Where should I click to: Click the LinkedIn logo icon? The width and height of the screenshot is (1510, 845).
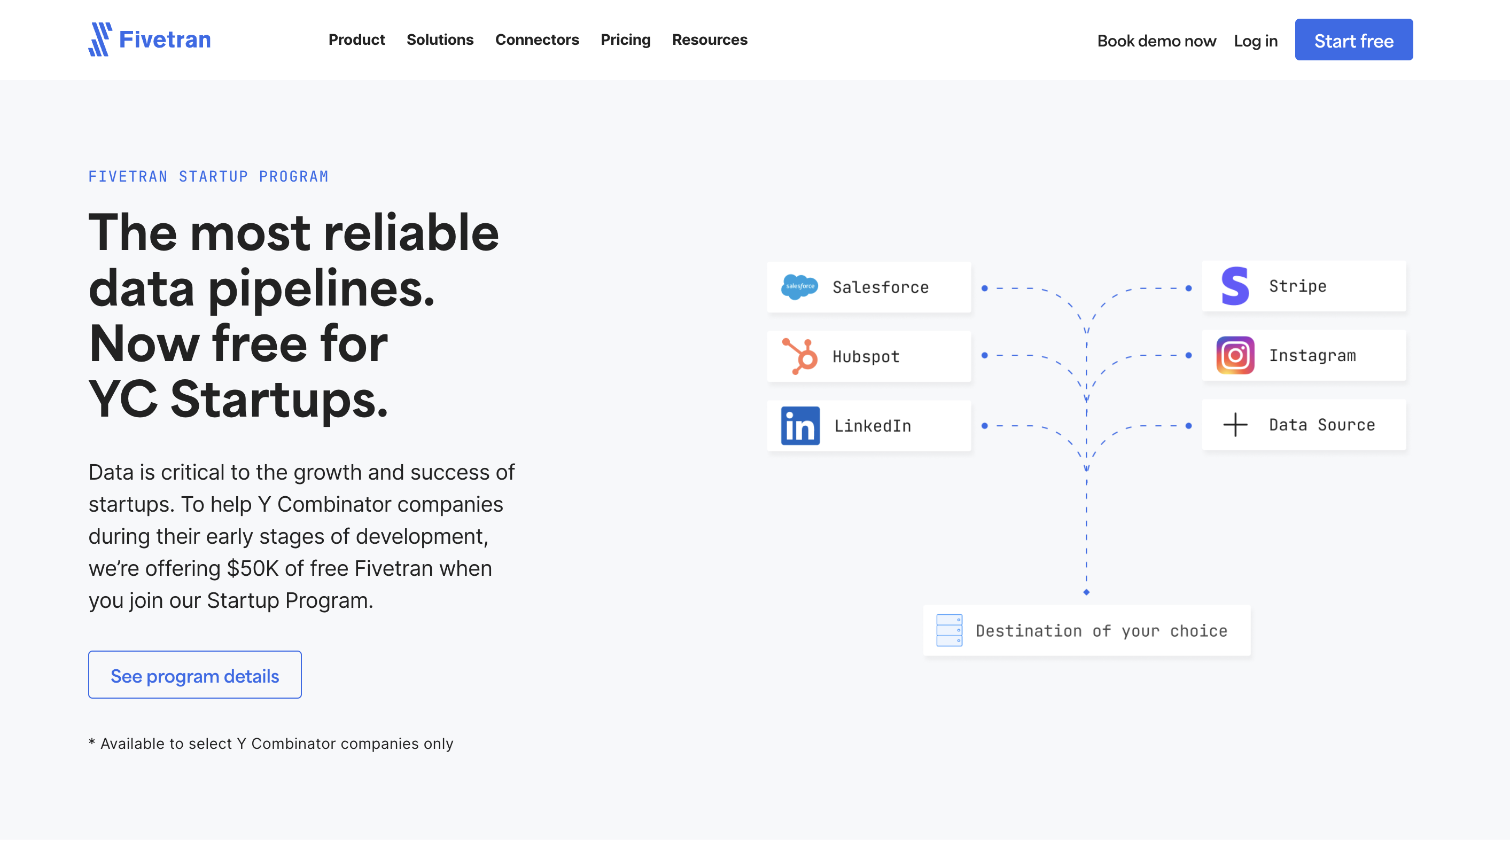coord(800,425)
